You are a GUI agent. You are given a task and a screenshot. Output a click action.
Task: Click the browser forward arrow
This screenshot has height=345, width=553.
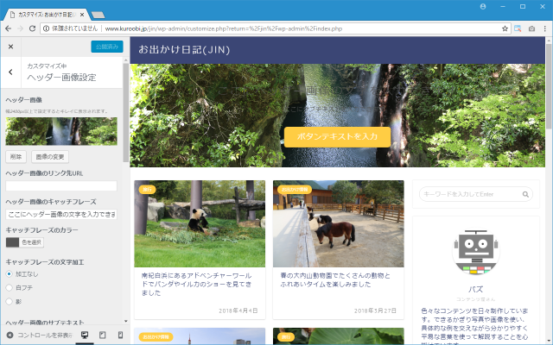pos(20,28)
